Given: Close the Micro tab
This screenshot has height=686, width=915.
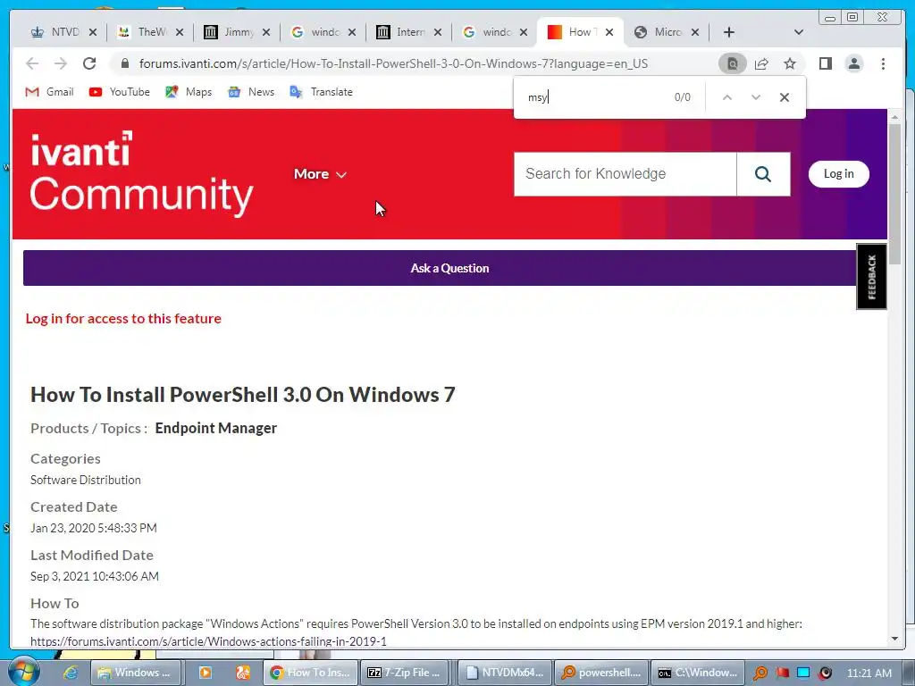Looking at the screenshot, I should point(695,33).
